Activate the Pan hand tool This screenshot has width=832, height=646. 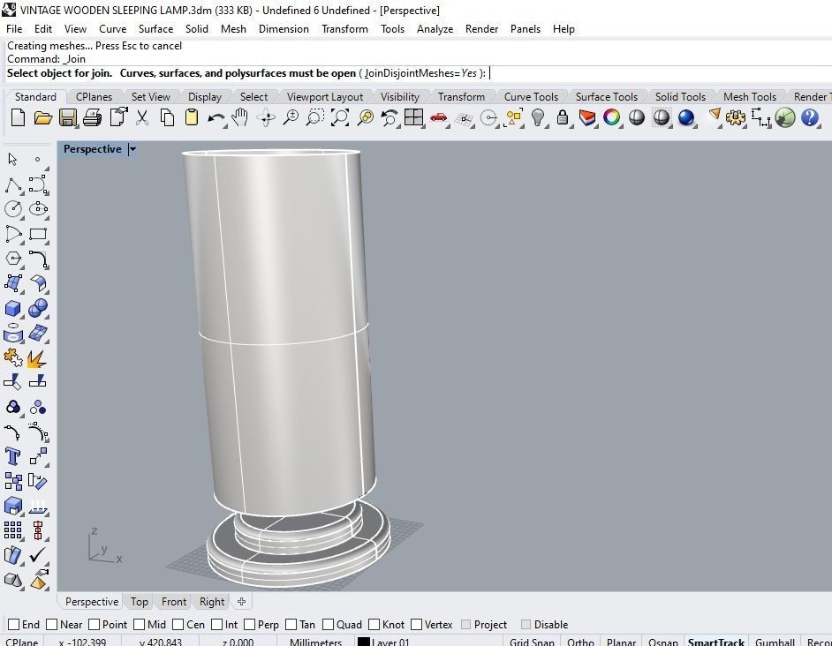(x=240, y=117)
